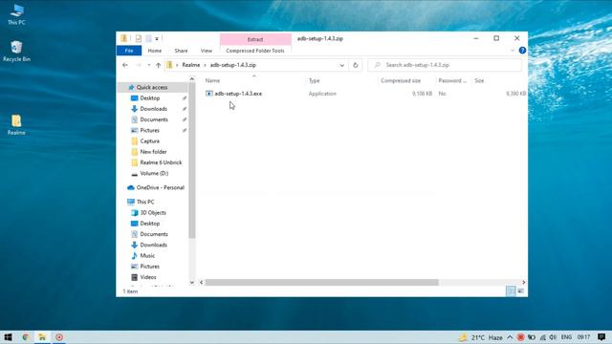The image size is (612, 344).
Task: Click the ENG language indicator
Action: tap(566, 337)
